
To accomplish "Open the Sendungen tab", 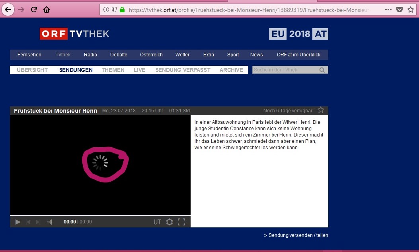I will pos(76,70).
